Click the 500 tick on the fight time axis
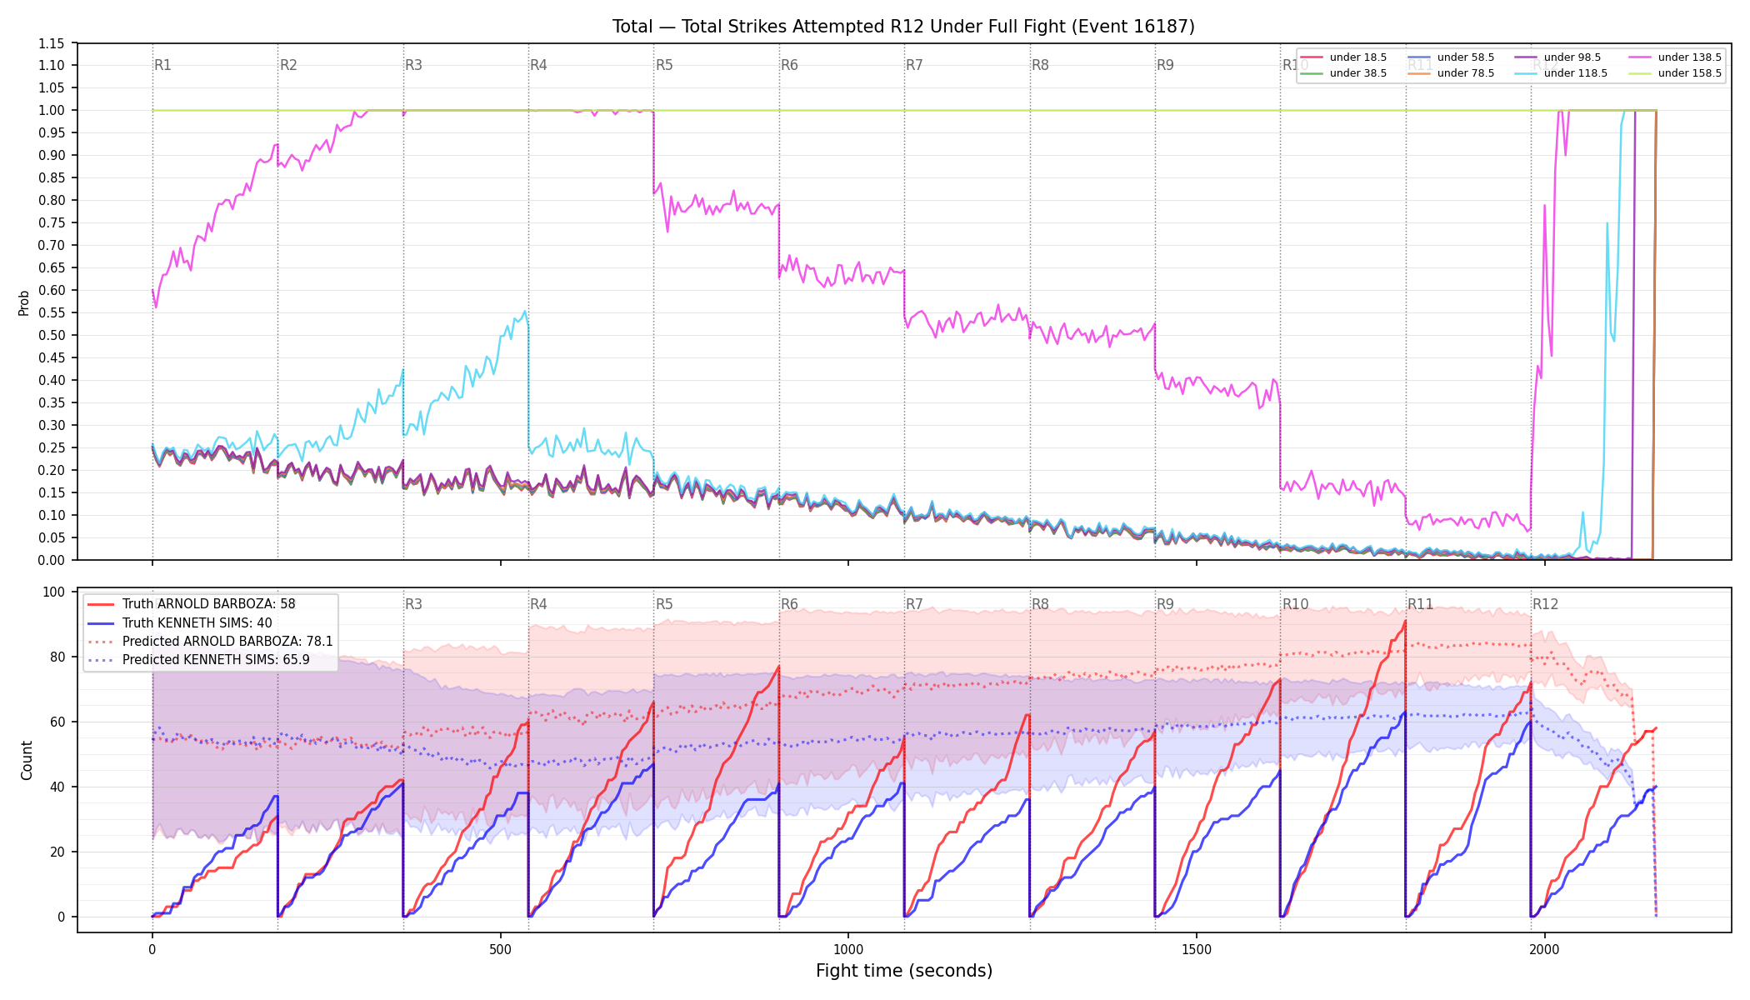 point(500,949)
